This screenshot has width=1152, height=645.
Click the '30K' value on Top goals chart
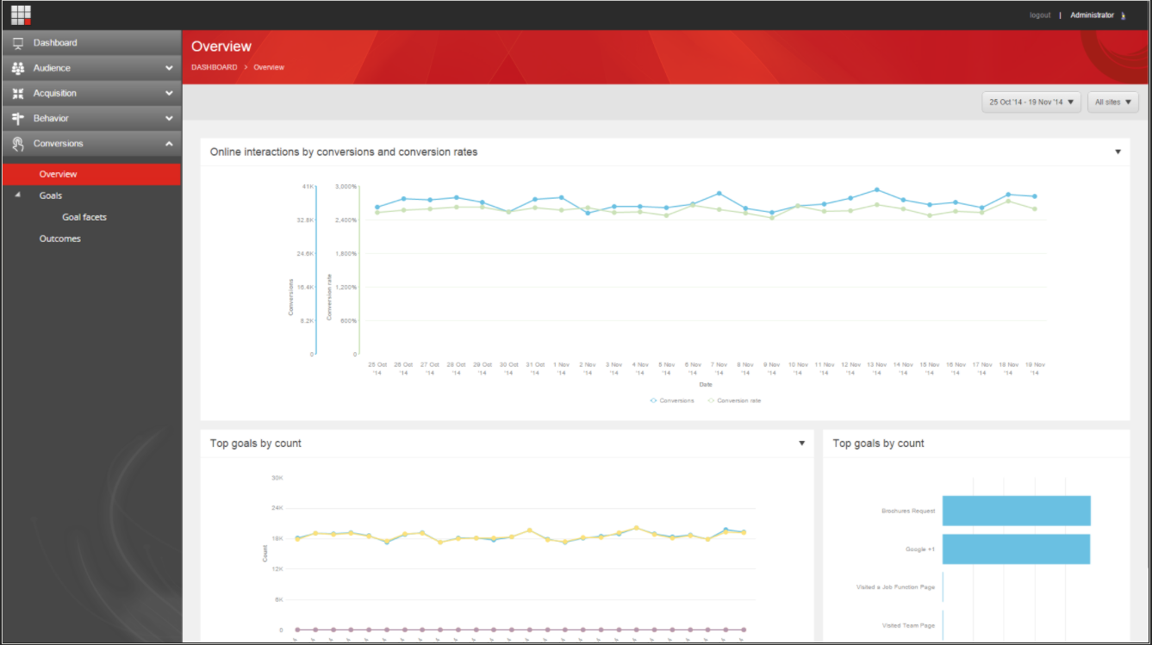pos(277,477)
